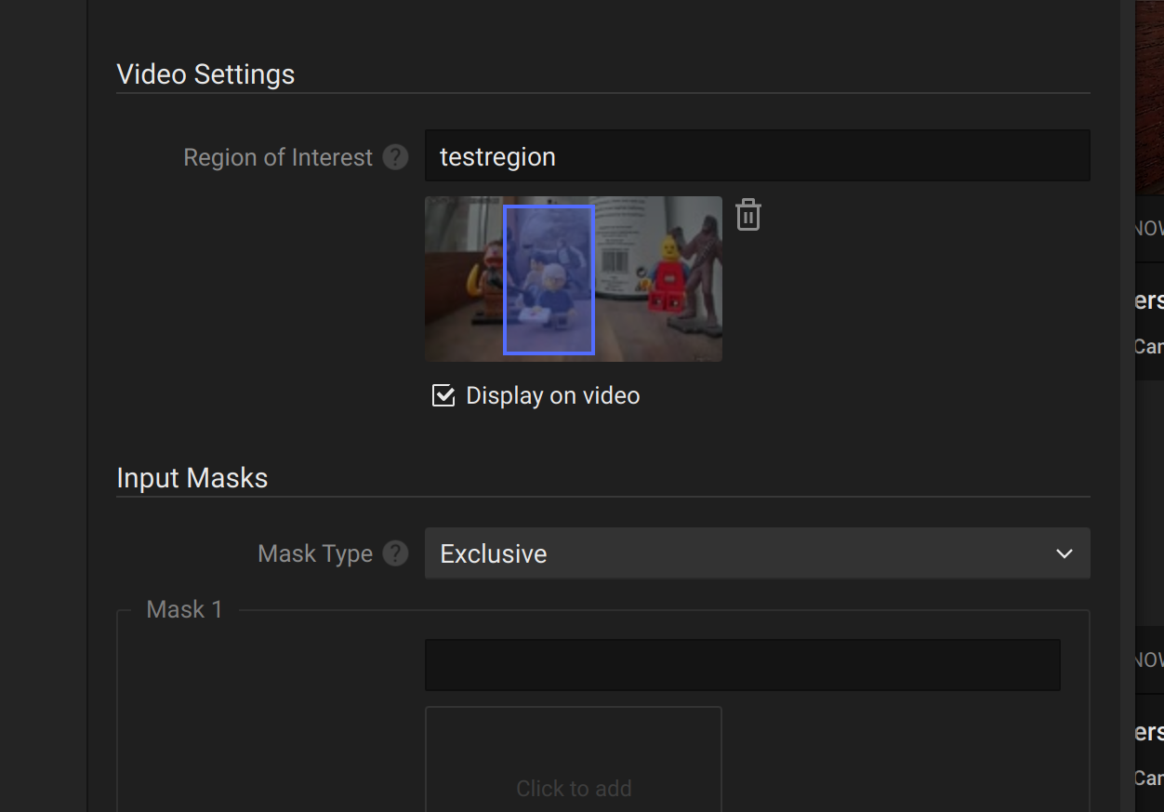Click the Video Settings heading
The image size is (1164, 812).
pyautogui.click(x=205, y=74)
